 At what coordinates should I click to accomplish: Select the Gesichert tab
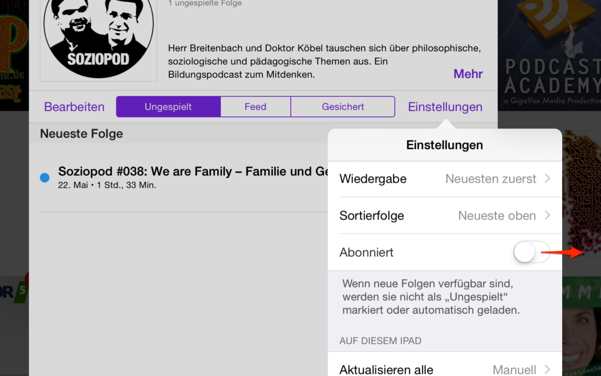(x=343, y=107)
